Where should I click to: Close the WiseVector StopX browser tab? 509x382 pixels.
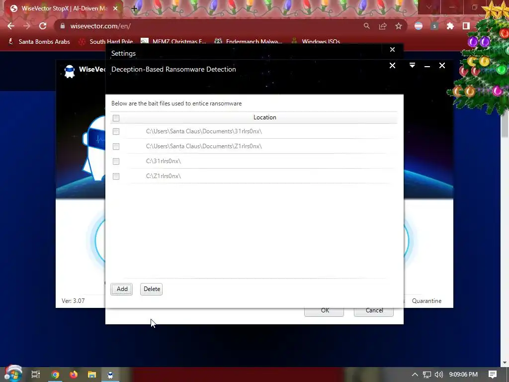[x=115, y=8]
